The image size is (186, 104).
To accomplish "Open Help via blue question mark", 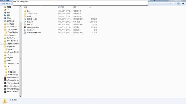I will tap(183, 3).
